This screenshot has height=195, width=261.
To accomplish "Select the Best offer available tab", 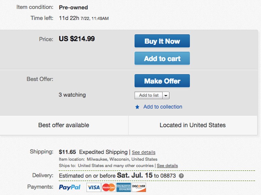I will (64, 125).
